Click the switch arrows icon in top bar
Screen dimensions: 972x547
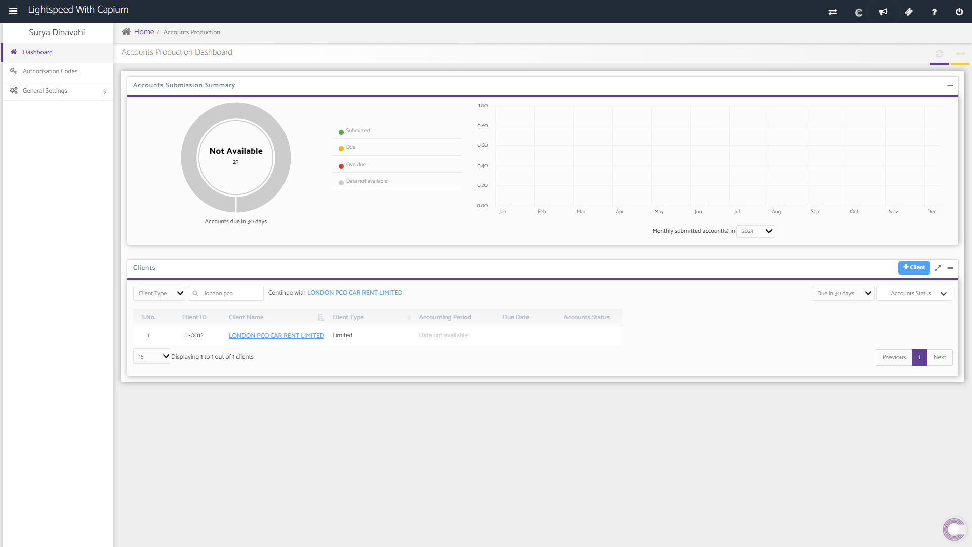833,12
